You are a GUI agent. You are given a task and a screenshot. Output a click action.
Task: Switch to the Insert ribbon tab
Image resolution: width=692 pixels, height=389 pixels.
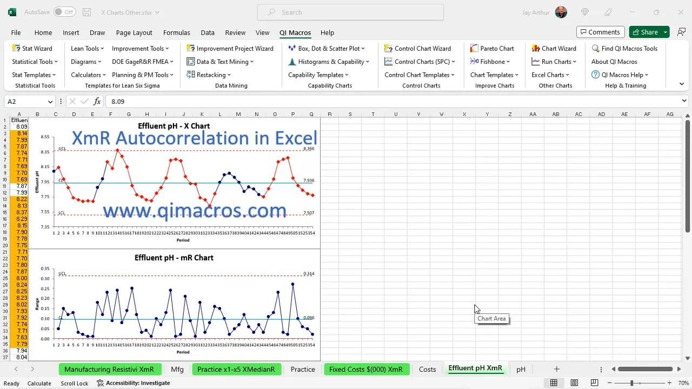pos(71,32)
